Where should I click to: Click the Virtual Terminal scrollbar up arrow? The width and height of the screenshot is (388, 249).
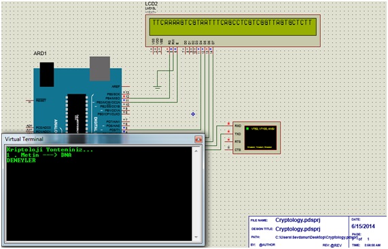coord(196,151)
